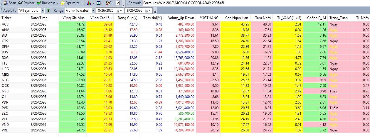Expand the Report icon dropdown arrow
The width and height of the screenshot is (370, 137).
[93, 3]
